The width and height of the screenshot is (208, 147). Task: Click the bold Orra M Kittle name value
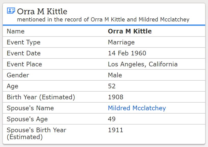129,31
